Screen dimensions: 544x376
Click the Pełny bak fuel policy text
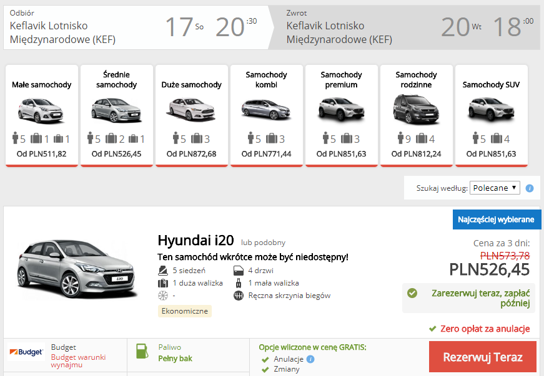(x=176, y=359)
